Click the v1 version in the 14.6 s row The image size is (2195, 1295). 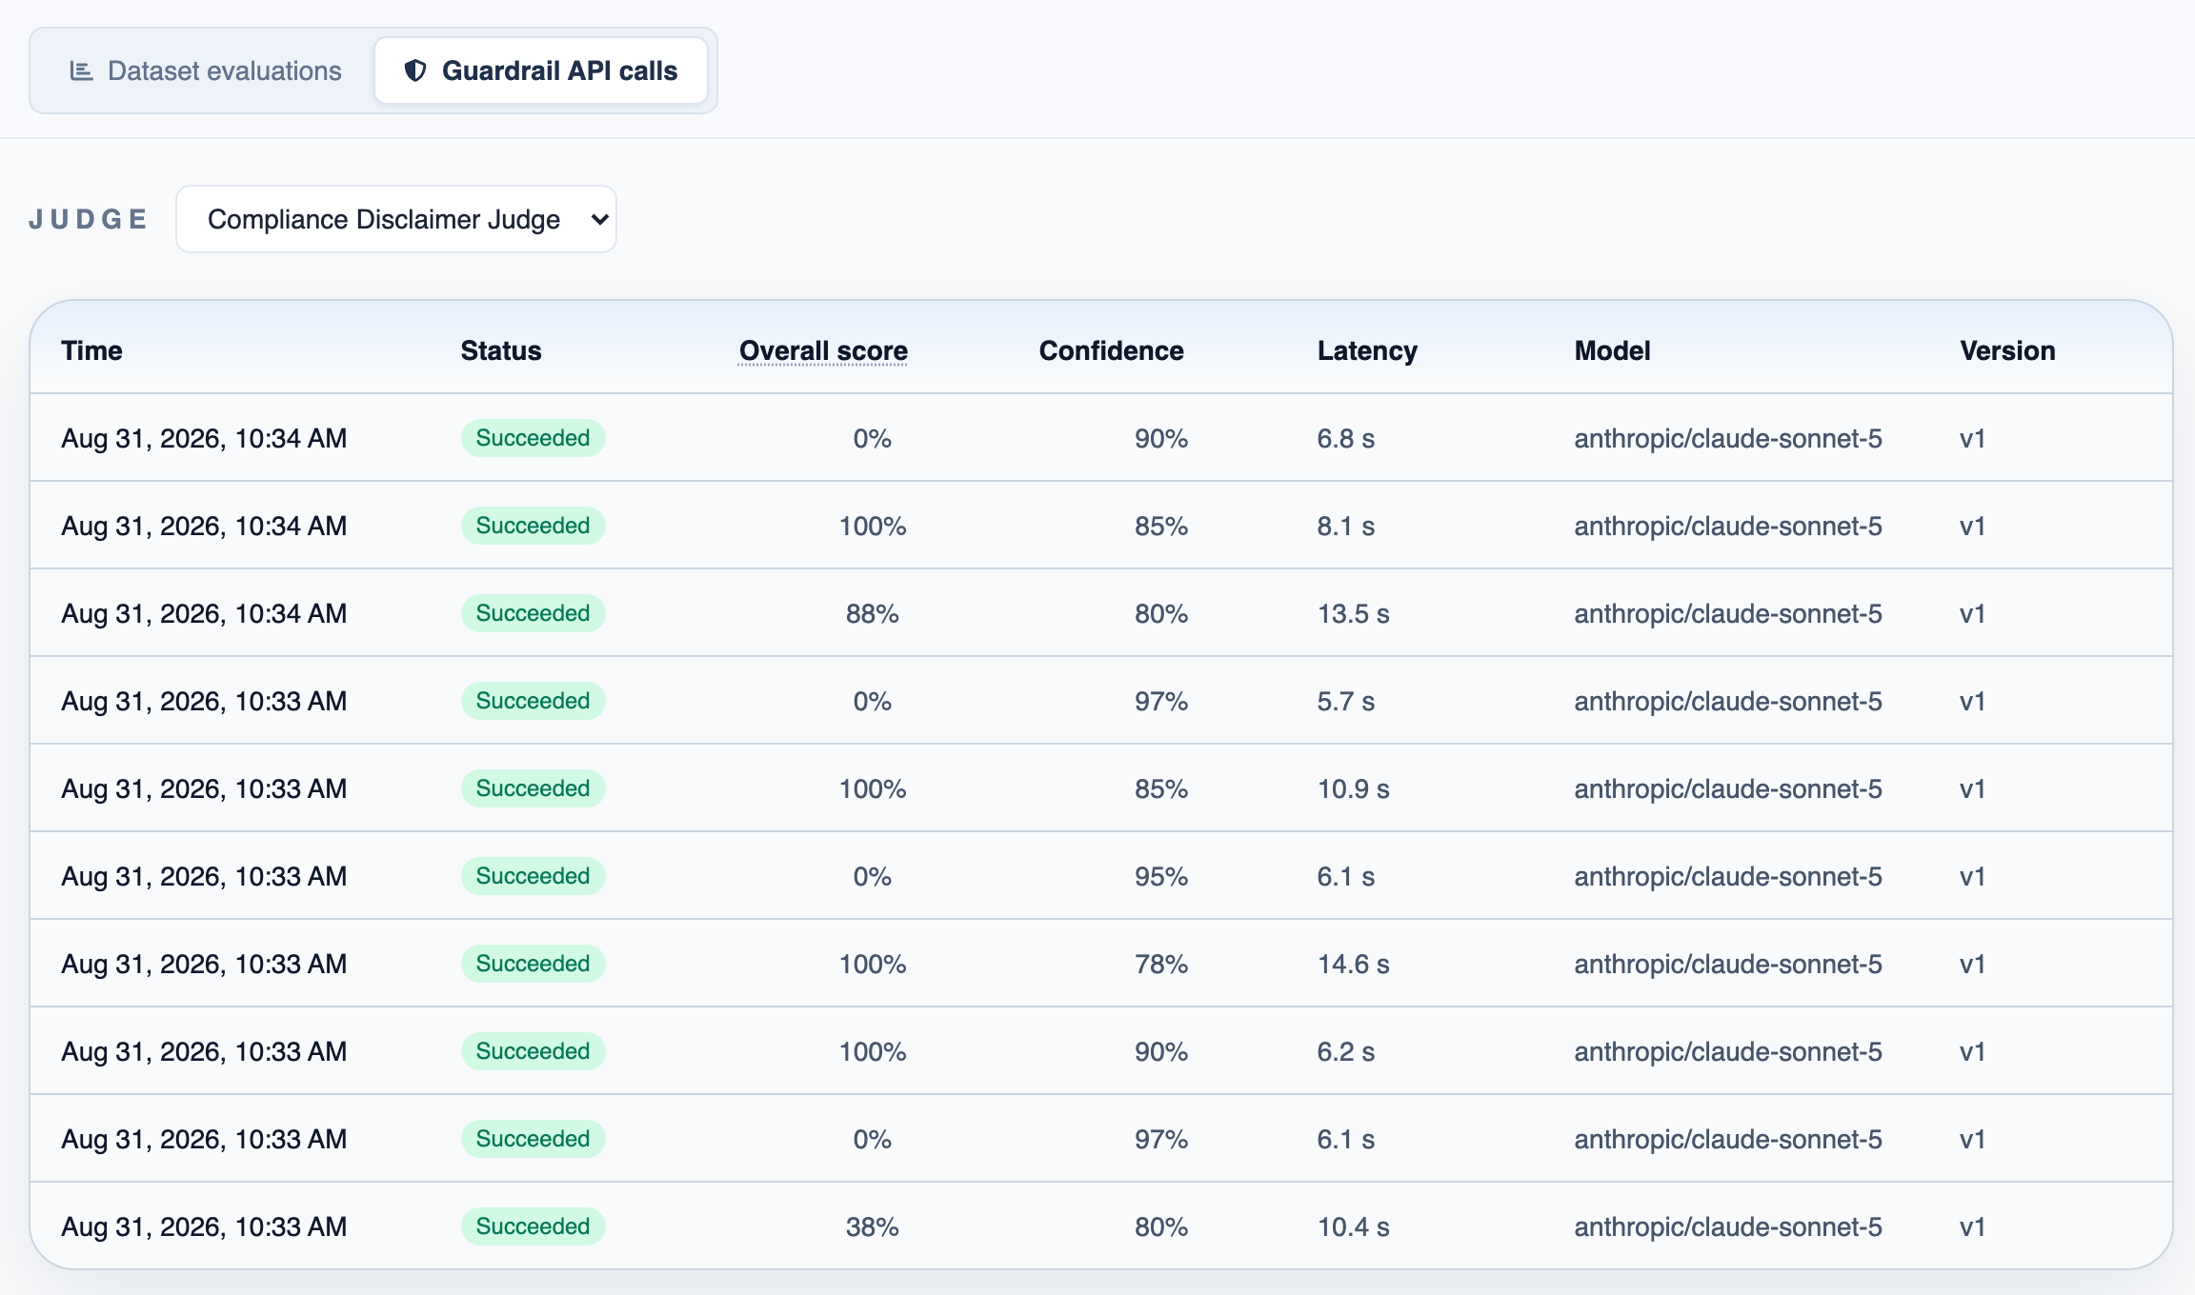1972,964
